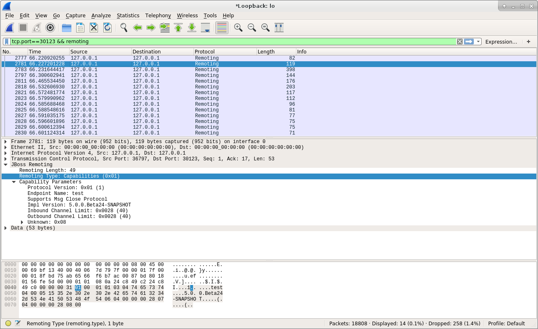Open the Analyze menu
Viewport: 538px width, 329px height.
click(101, 15)
